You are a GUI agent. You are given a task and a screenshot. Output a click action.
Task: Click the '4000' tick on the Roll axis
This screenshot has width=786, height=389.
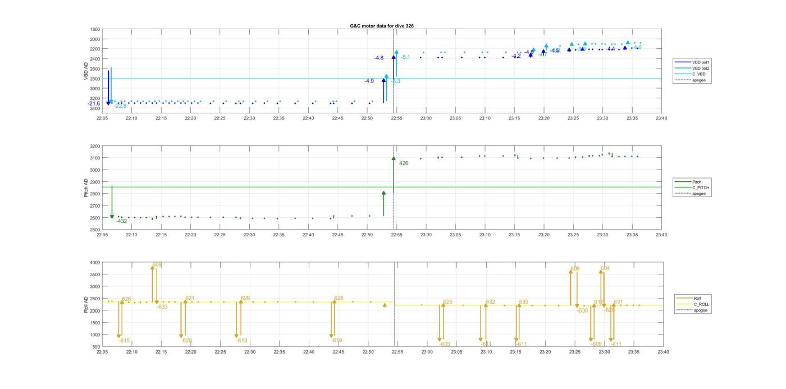tap(95, 263)
